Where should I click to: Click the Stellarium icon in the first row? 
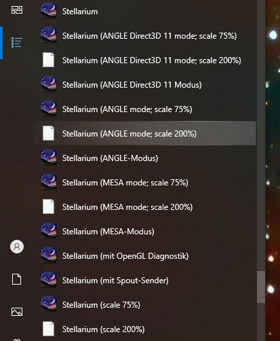[x=49, y=10]
